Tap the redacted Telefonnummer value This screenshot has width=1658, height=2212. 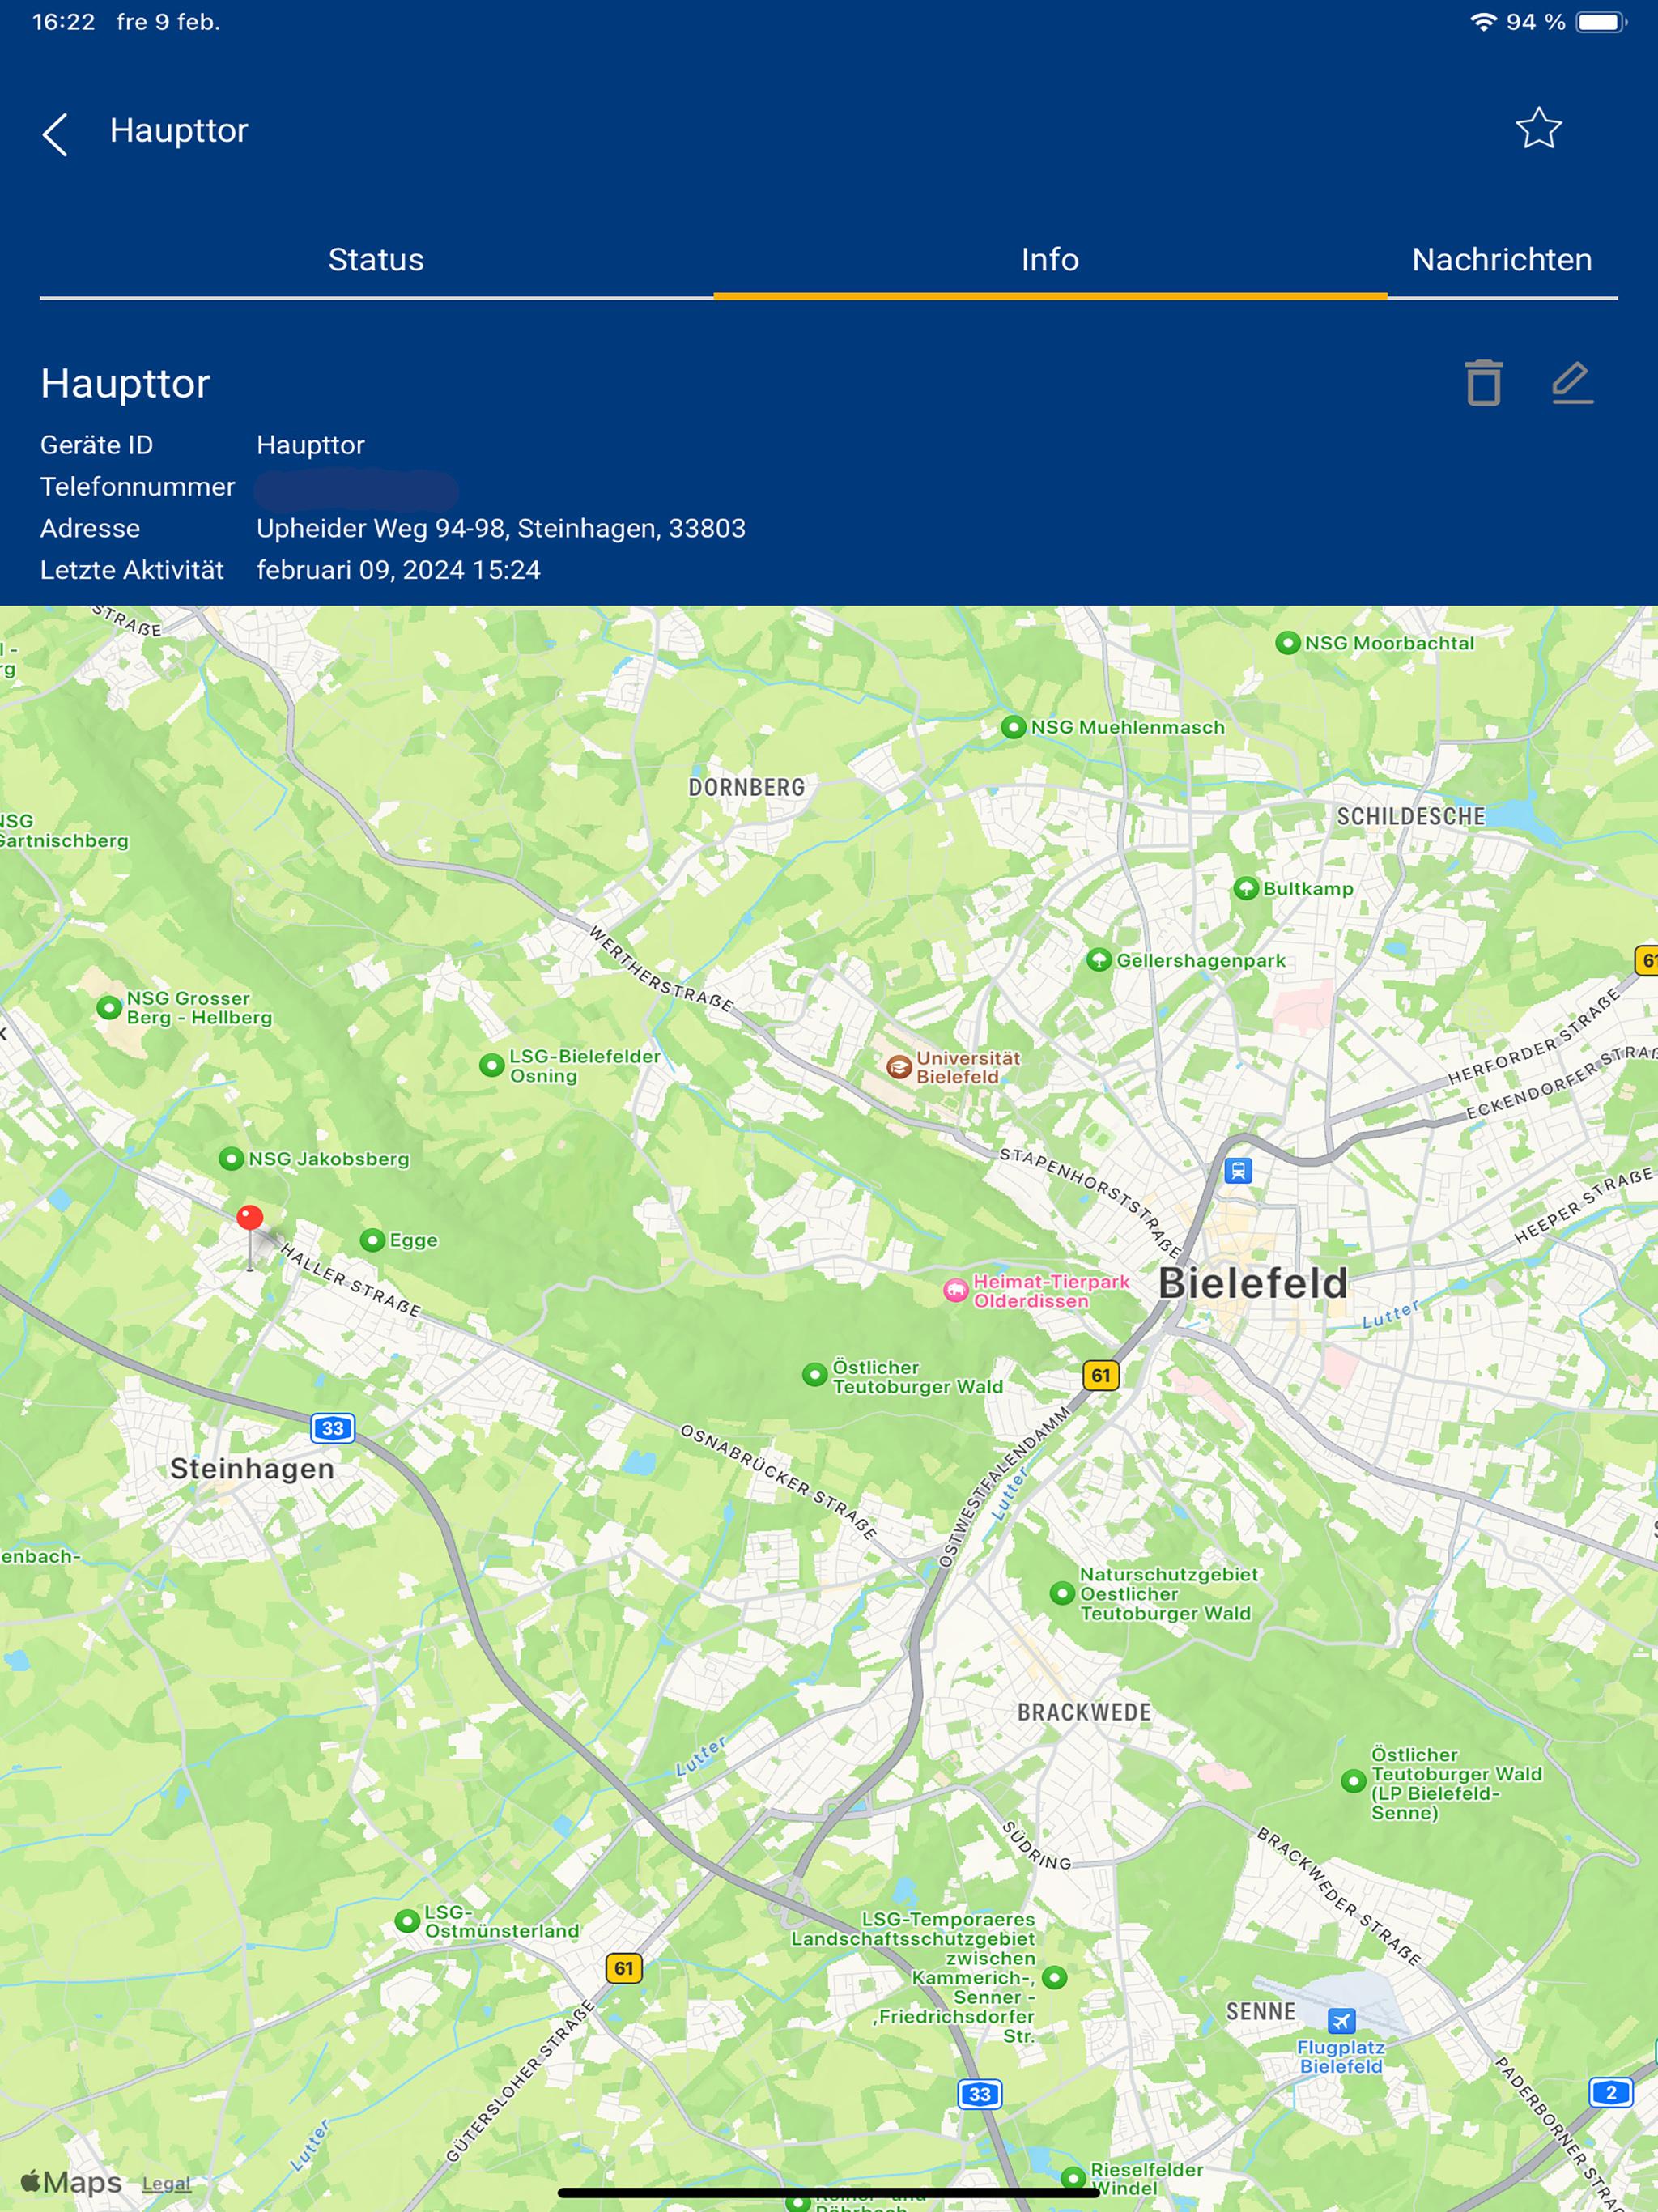pyautogui.click(x=356, y=490)
